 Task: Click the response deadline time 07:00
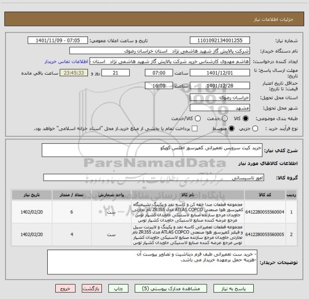(x=159, y=73)
